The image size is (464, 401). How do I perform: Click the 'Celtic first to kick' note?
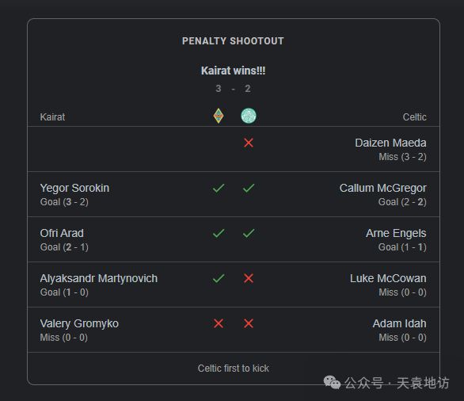[x=233, y=369]
